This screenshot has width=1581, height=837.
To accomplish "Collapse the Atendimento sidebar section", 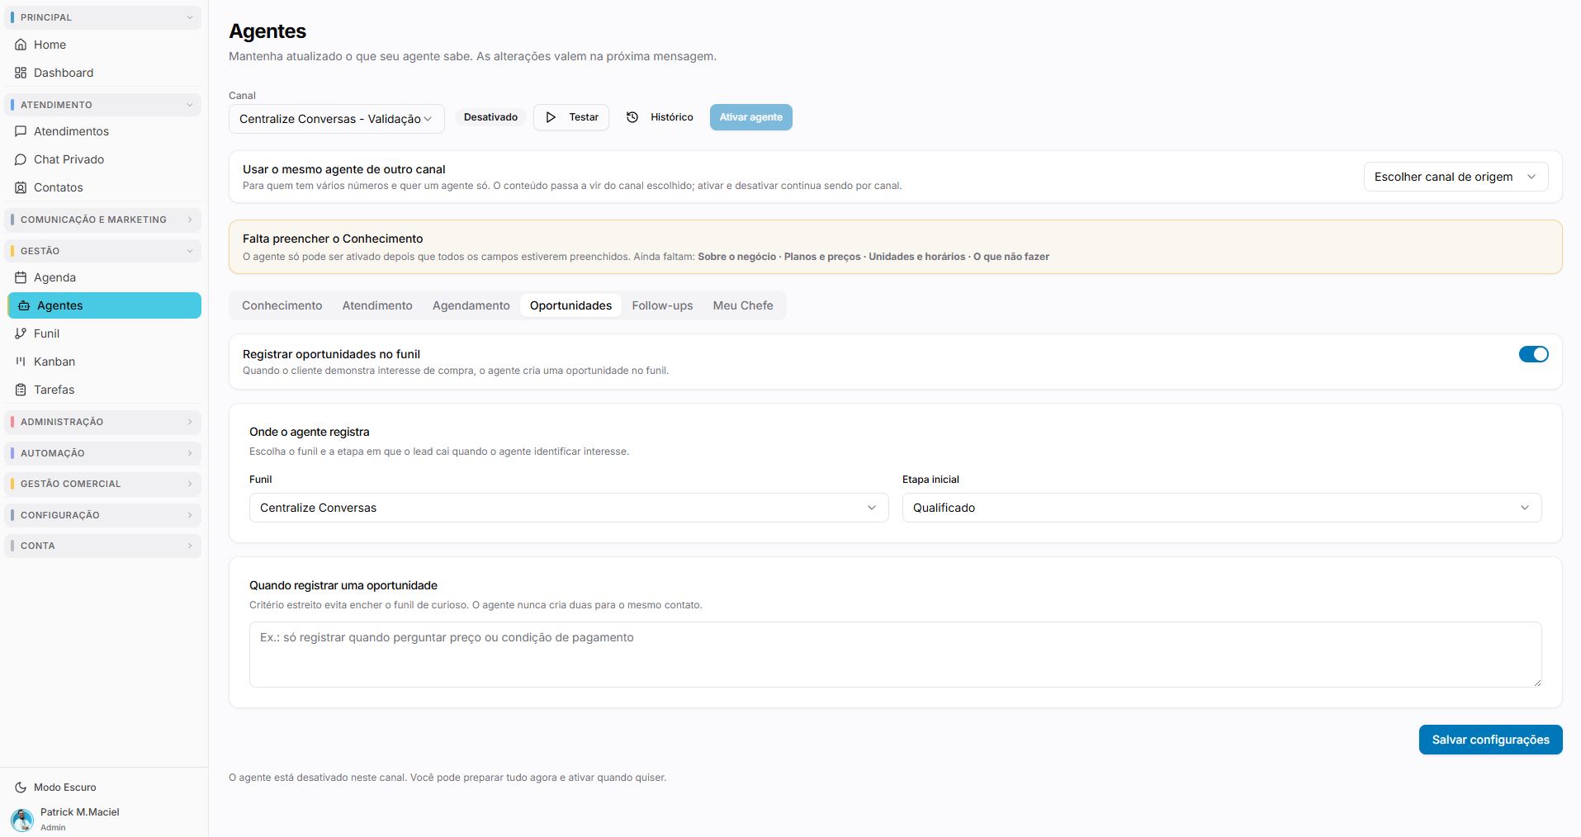I will click(103, 105).
